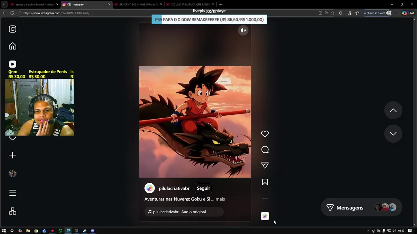Open File Explorer from taskbar

(x=28, y=231)
